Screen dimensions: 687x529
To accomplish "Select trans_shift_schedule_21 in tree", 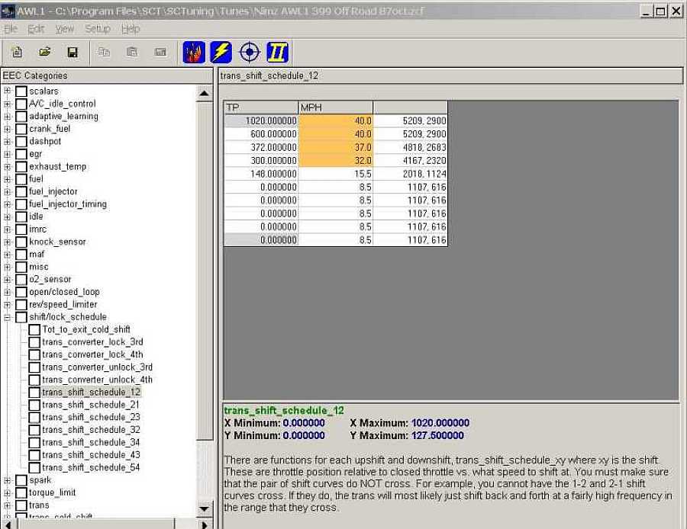I will tap(91, 405).
